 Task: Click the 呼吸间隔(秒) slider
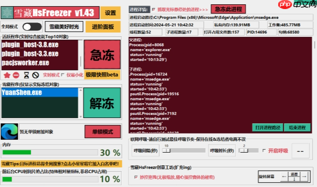tap(184, 151)
